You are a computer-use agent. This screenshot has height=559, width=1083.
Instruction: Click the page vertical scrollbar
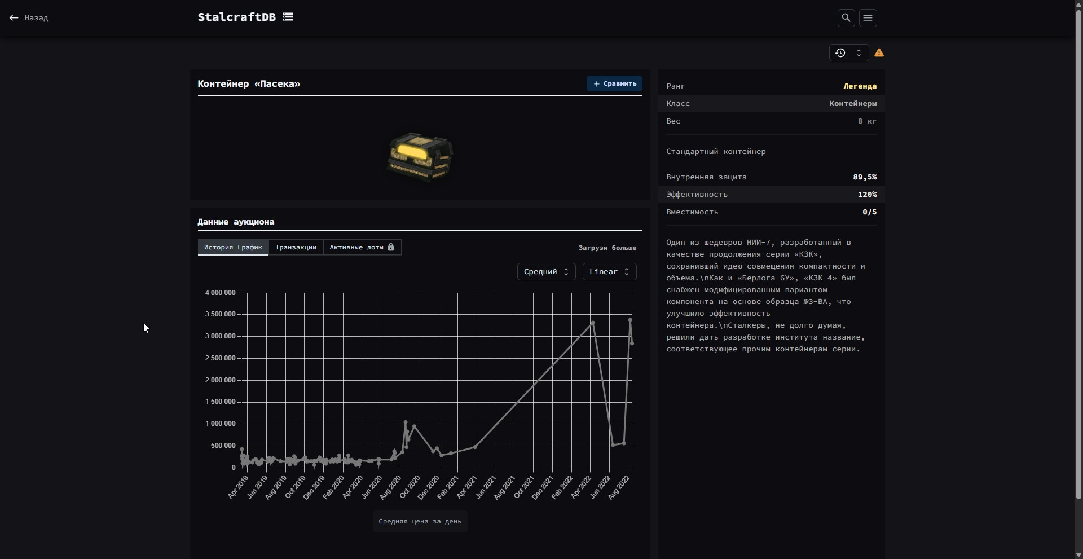coord(1078,254)
